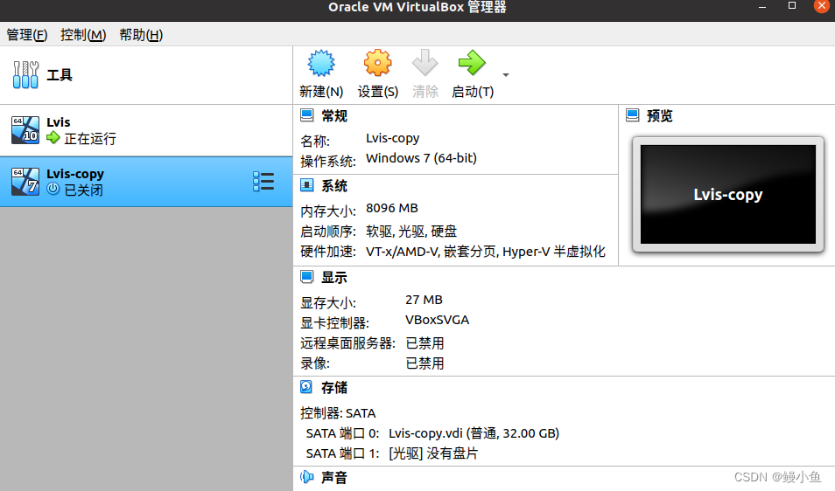Select the 工具 label in sidebar
Screen dimensions: 835x491
point(60,75)
